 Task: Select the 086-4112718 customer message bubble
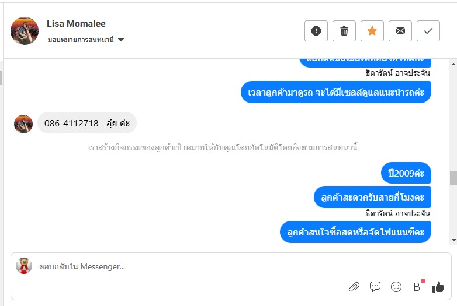(87, 124)
